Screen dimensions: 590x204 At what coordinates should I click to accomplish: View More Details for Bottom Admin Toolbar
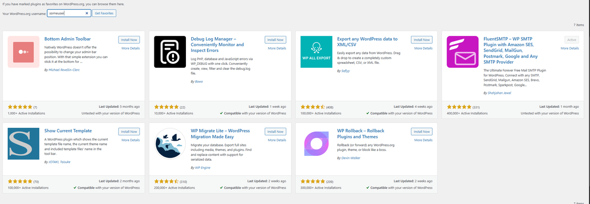(x=130, y=48)
